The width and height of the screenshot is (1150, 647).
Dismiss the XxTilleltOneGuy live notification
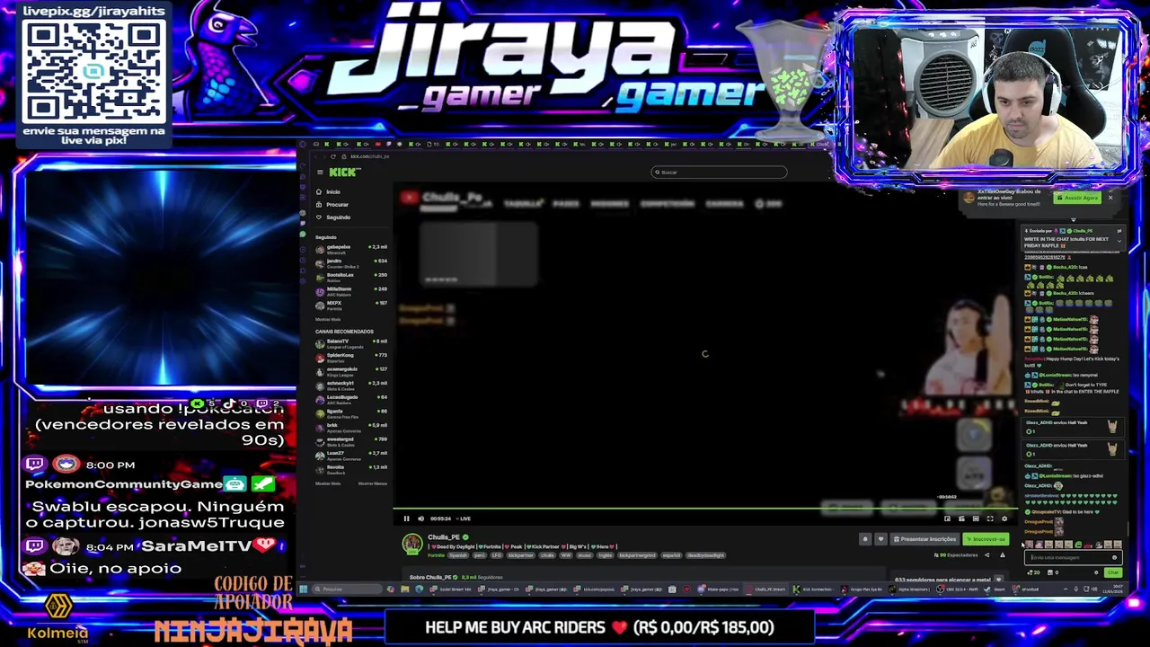tap(1110, 198)
